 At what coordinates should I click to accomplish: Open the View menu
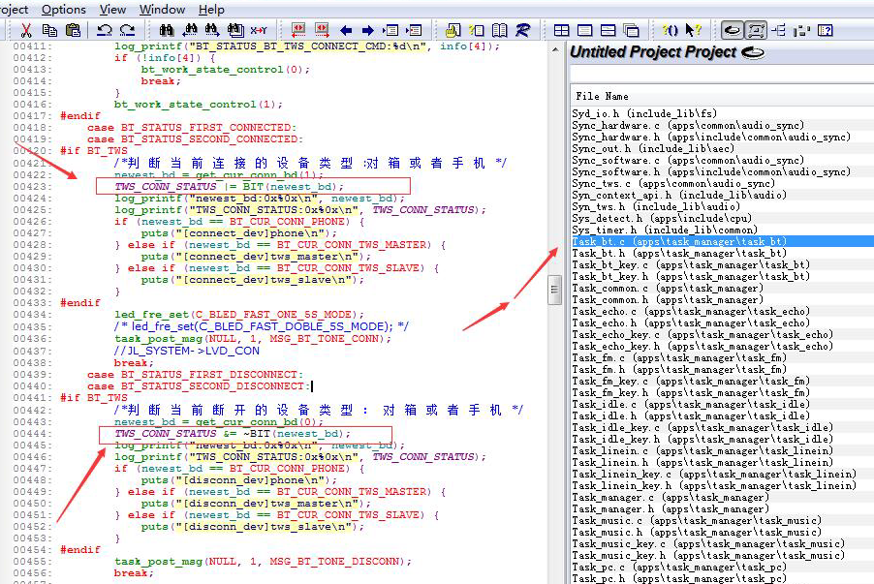point(112,10)
